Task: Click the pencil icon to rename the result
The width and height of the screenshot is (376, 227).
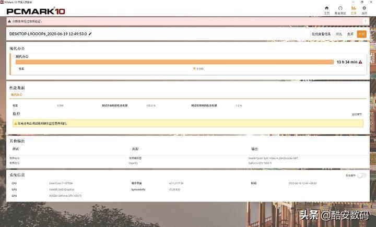Action: point(90,34)
